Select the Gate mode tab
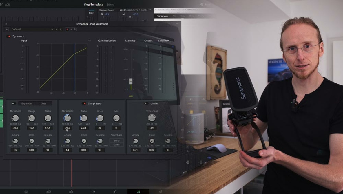The height and width of the screenshot is (194, 343). pos(43,103)
